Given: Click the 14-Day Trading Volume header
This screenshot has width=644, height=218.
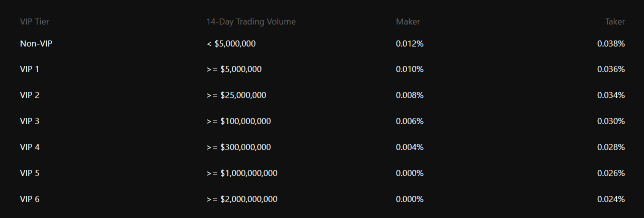Looking at the screenshot, I should [251, 21].
